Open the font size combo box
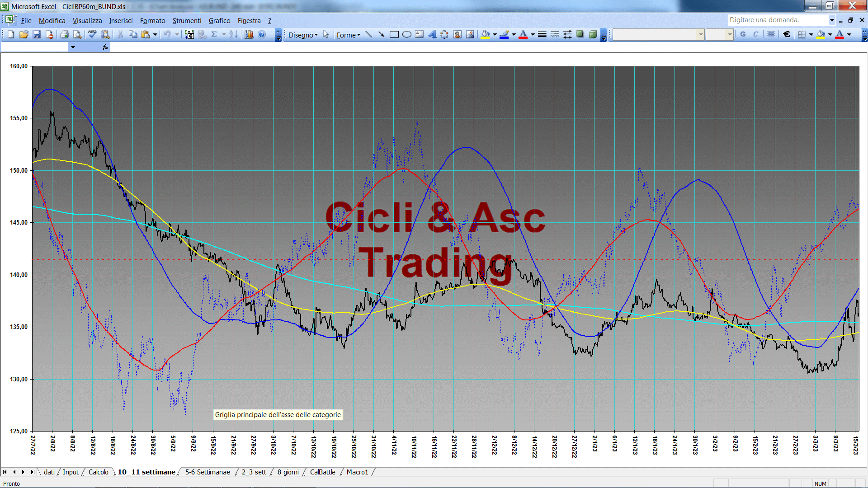868x488 pixels. pyautogui.click(x=719, y=34)
